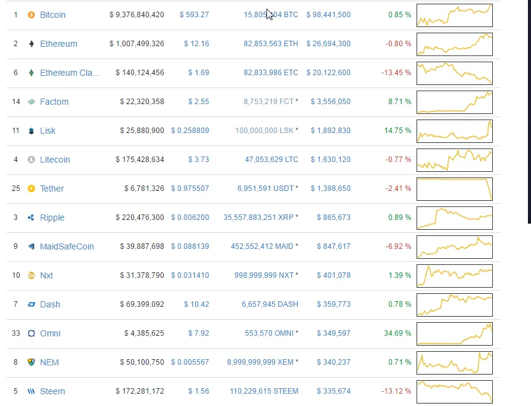This screenshot has width=531, height=406.
Task: Click Bitcoin volume $ 98,441,500
Action: 329,15
